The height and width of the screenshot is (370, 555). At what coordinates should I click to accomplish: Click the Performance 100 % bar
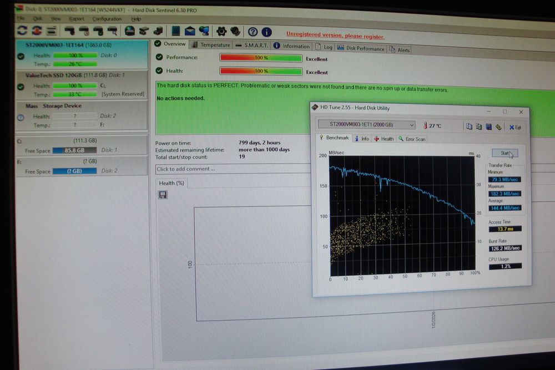point(261,58)
